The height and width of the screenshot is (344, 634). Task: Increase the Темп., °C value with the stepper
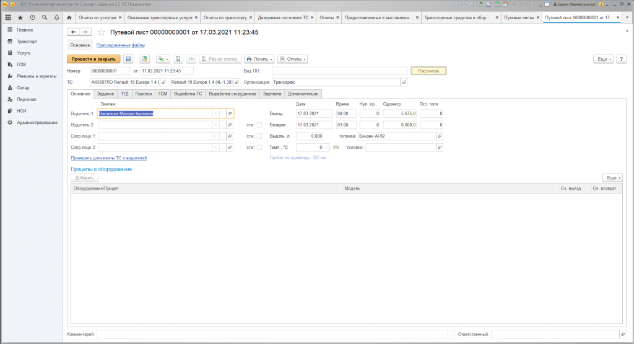point(326,146)
